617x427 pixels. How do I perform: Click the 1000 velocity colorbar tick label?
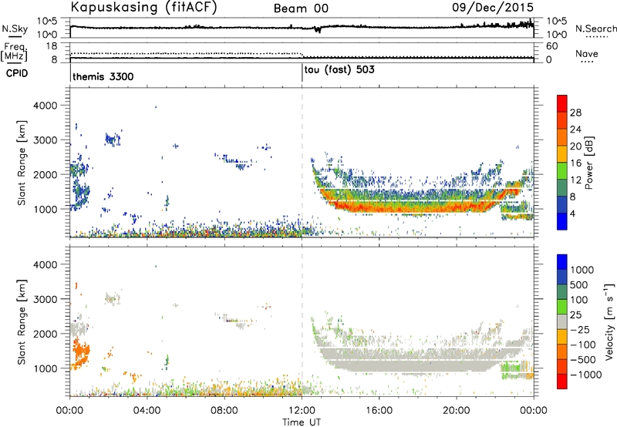click(x=582, y=270)
